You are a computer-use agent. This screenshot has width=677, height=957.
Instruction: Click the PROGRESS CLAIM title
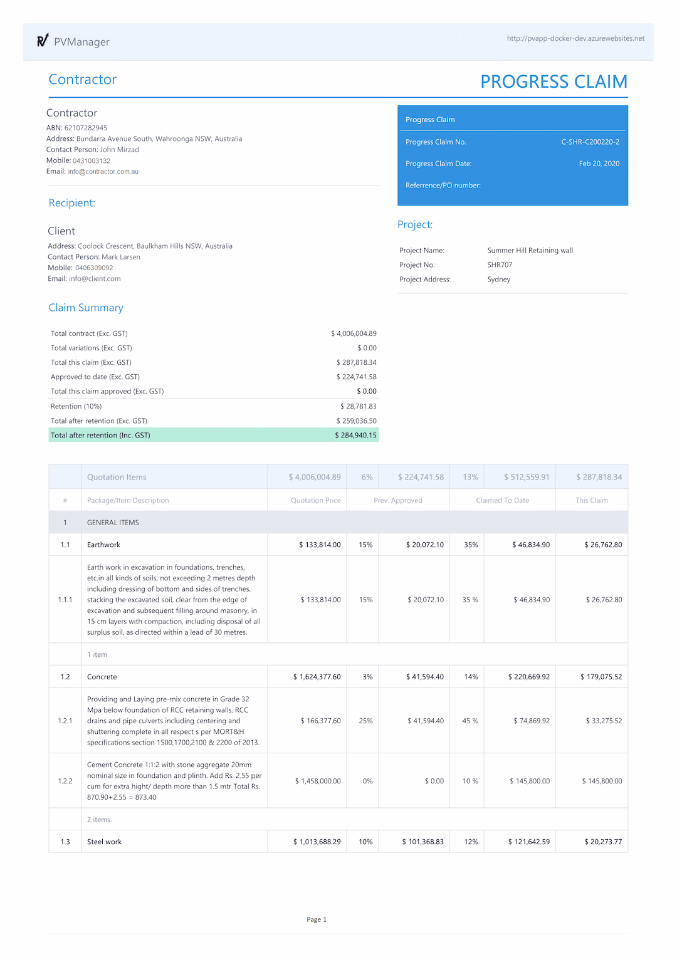[x=554, y=81]
